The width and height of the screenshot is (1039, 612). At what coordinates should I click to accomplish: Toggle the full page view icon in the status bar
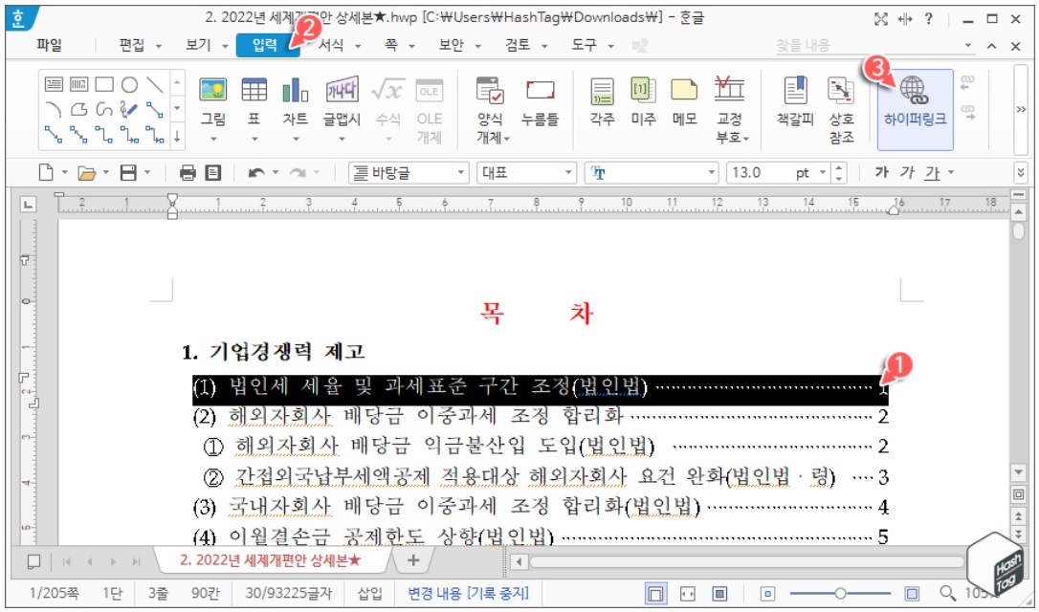(x=719, y=594)
